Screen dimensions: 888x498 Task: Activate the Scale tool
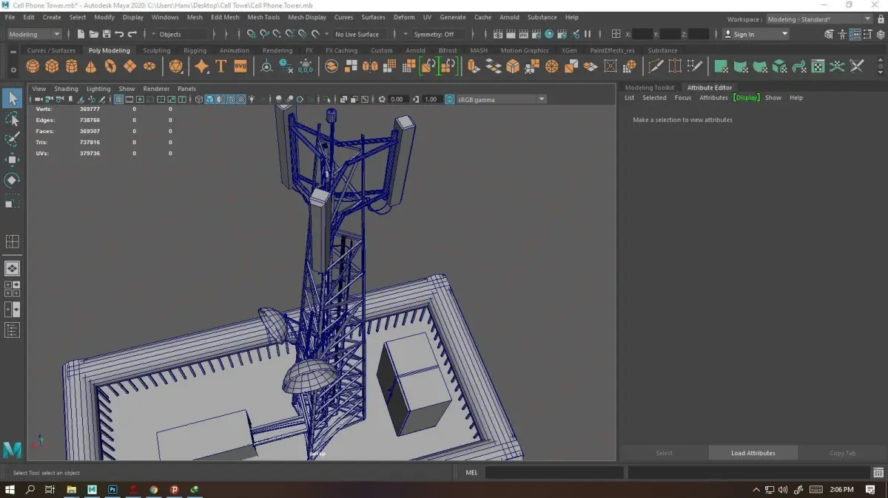pos(13,201)
